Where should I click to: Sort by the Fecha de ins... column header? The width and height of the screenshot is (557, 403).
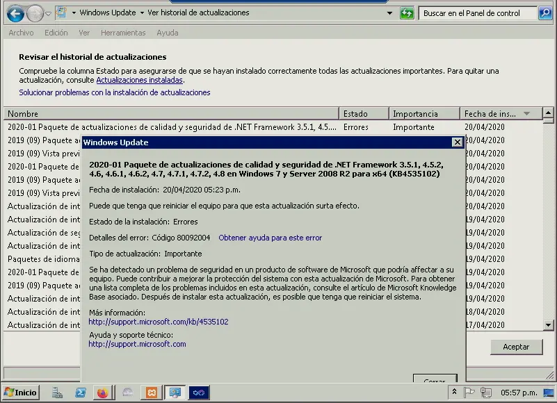click(x=501, y=114)
